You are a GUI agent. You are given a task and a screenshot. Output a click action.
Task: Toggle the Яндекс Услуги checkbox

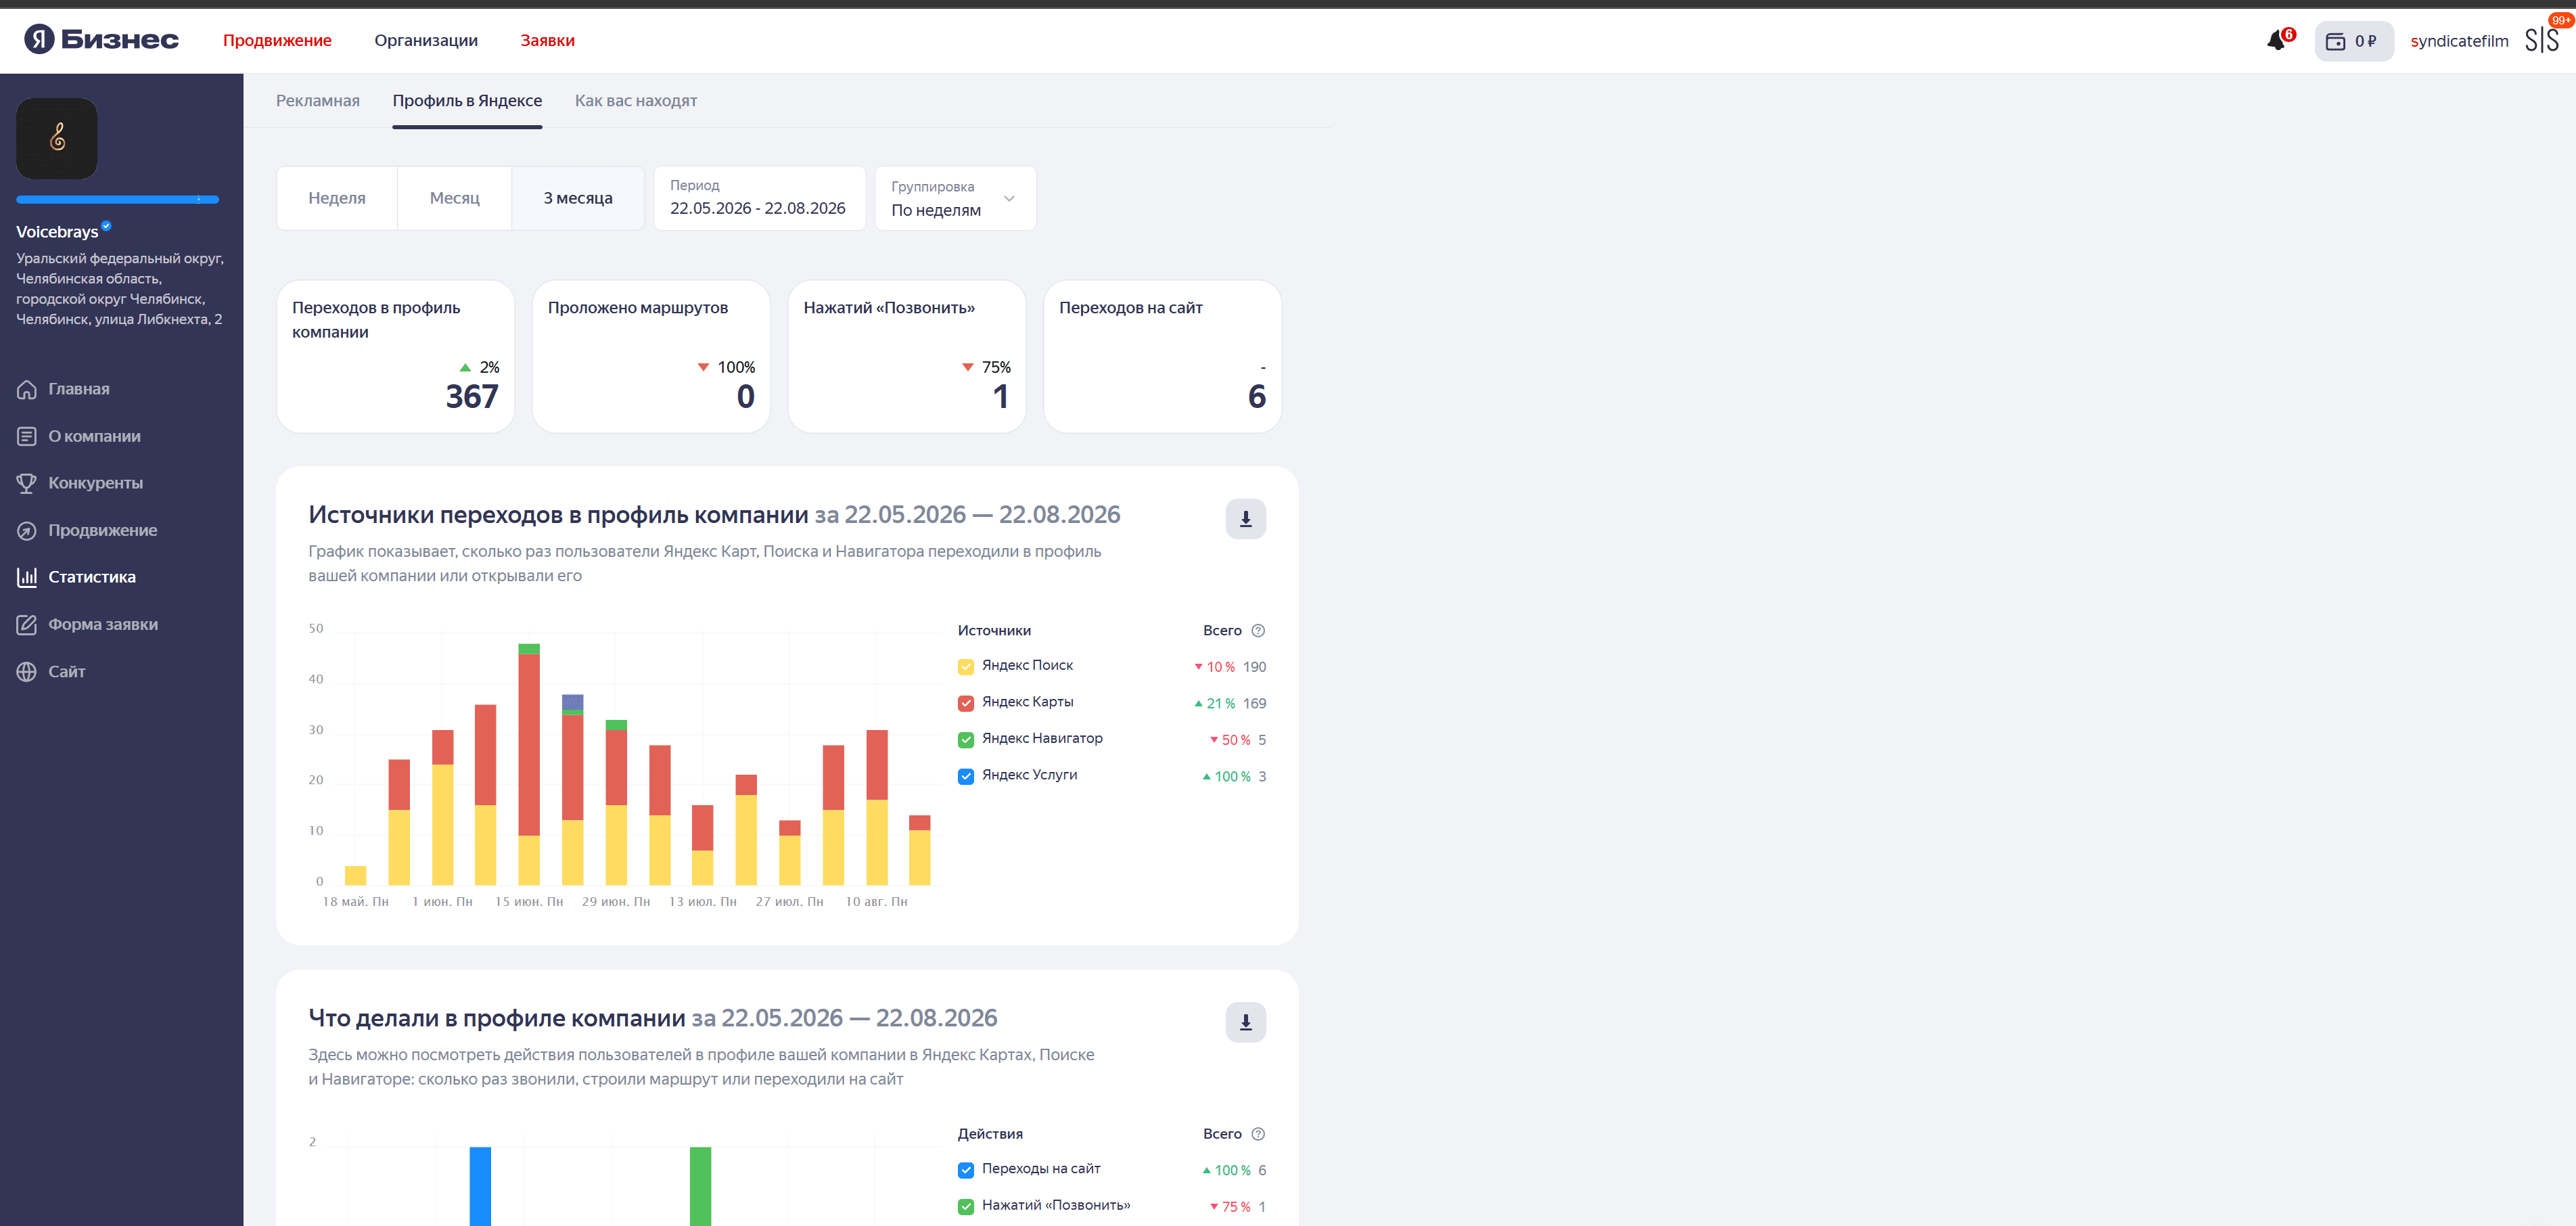pos(966,776)
